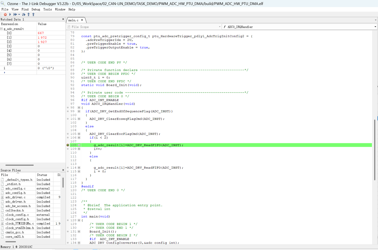The image size is (378, 250).
Task: Toggle breakpoint dot on line 114
Action: [68, 168]
